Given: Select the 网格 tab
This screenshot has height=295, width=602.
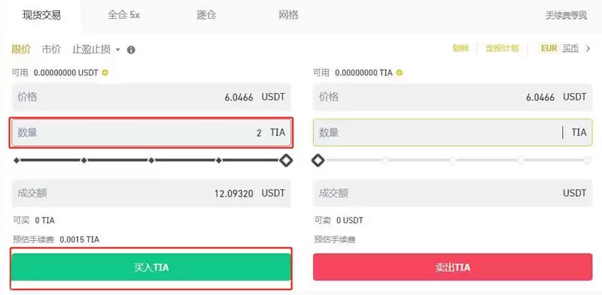Looking at the screenshot, I should point(288,15).
